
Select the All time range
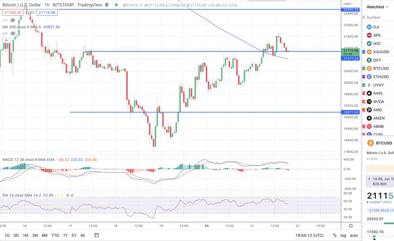pyautogui.click(x=83, y=235)
